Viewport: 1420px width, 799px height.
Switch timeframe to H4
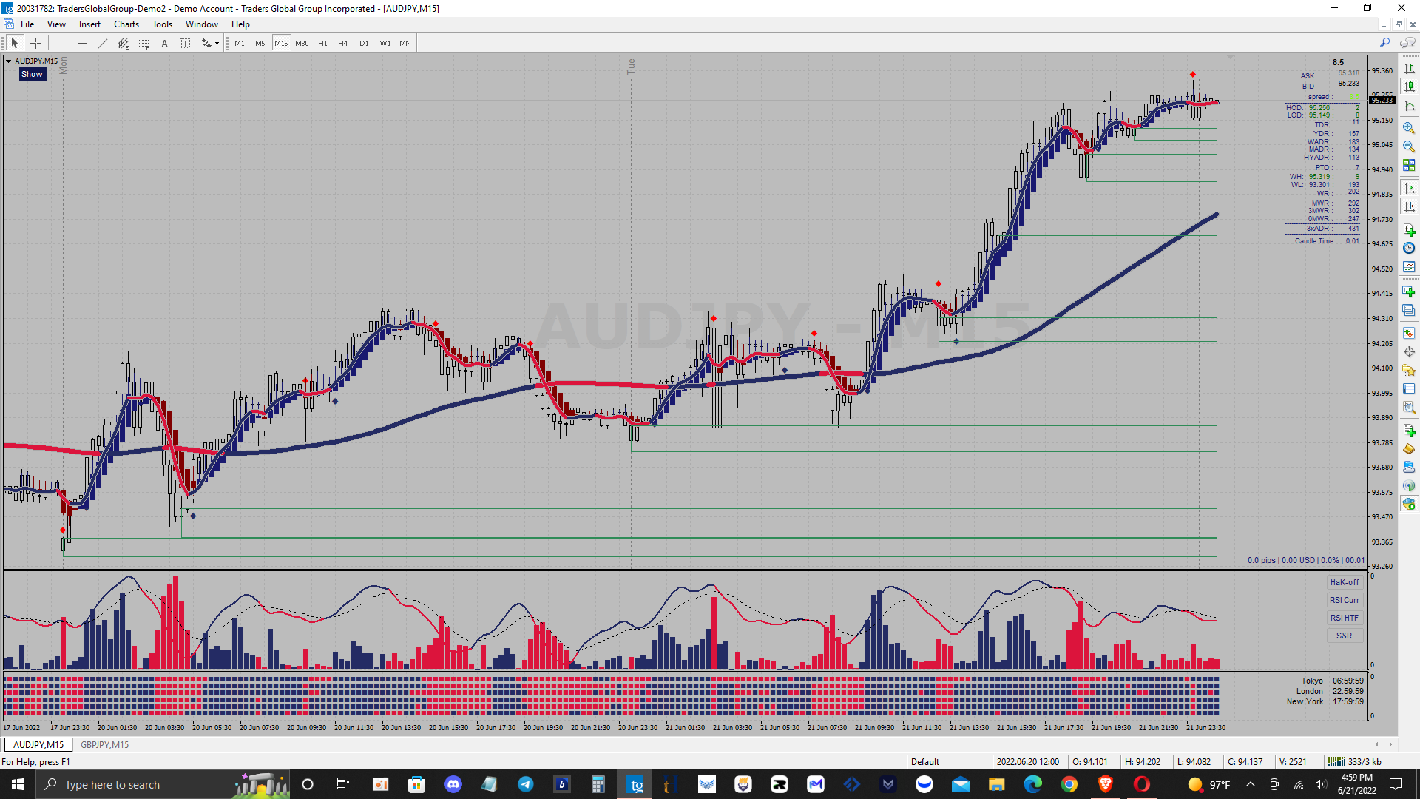[x=342, y=43]
